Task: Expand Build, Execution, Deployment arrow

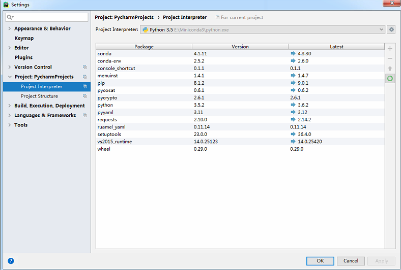Action: 10,106
